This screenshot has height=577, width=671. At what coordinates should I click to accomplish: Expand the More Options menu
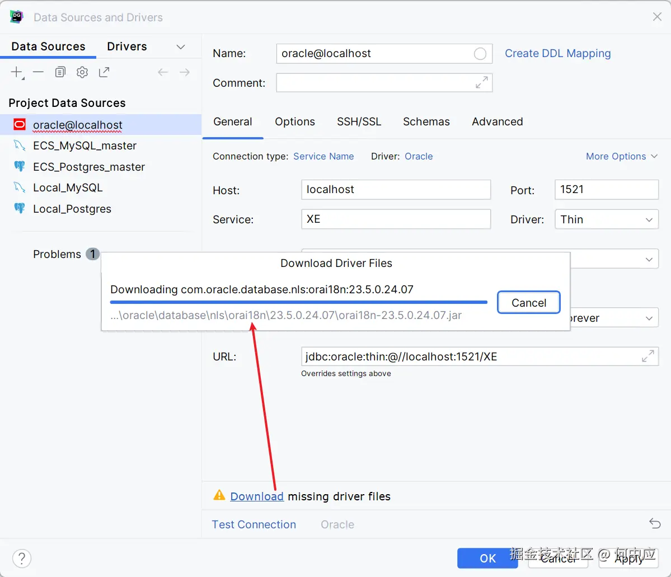[x=621, y=157]
